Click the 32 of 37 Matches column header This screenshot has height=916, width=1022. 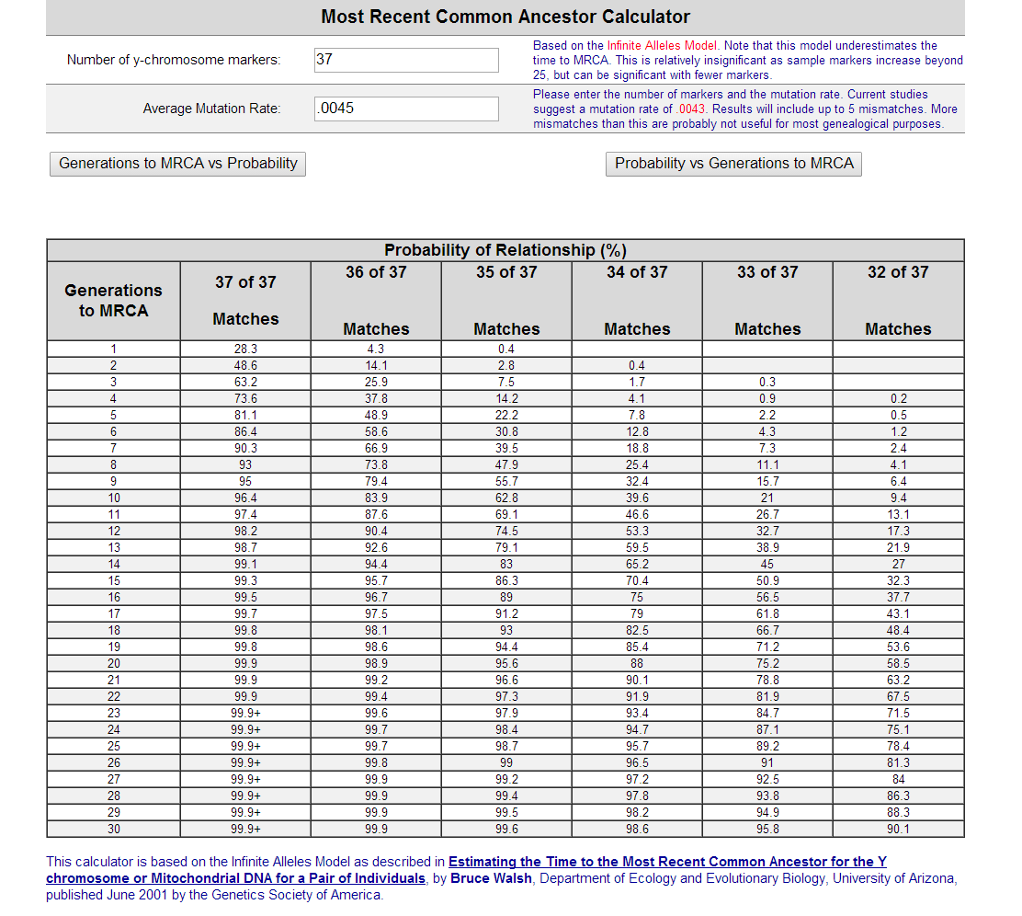click(x=898, y=301)
